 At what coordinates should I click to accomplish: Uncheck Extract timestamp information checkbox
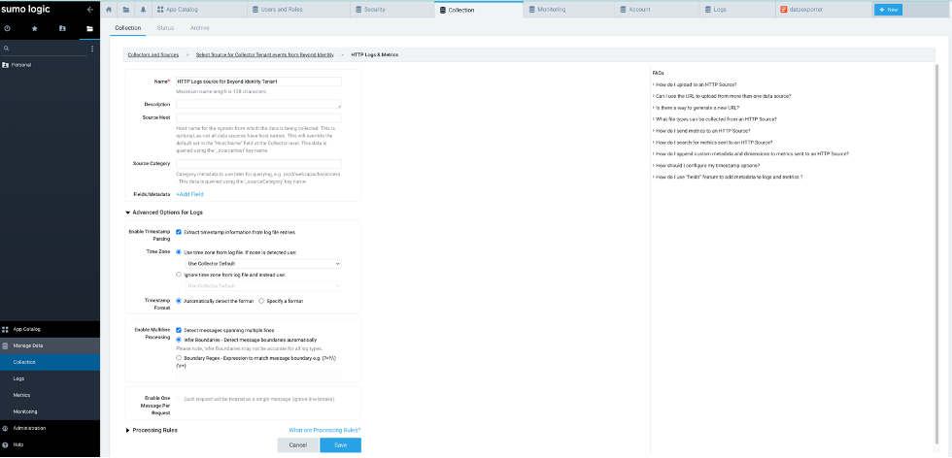pos(179,232)
